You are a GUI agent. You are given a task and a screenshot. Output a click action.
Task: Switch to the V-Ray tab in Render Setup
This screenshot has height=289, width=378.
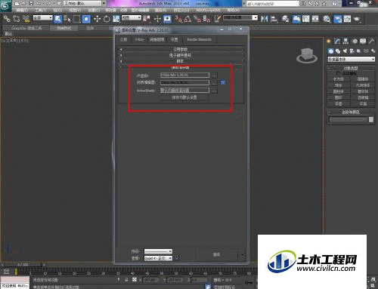coord(139,39)
